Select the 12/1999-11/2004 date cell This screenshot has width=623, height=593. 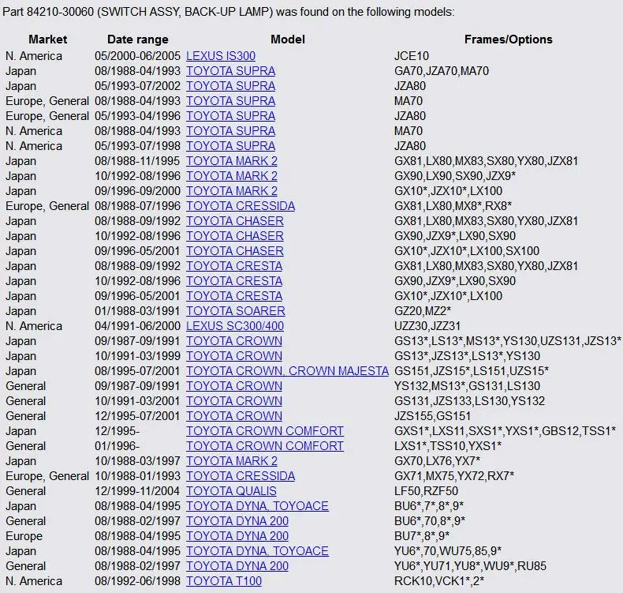pos(137,492)
